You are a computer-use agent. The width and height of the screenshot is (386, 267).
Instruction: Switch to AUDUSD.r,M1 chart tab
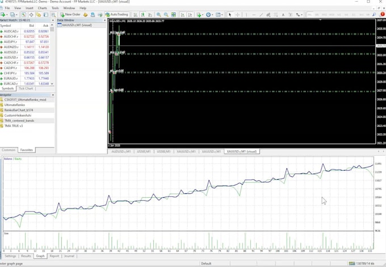(x=121, y=151)
